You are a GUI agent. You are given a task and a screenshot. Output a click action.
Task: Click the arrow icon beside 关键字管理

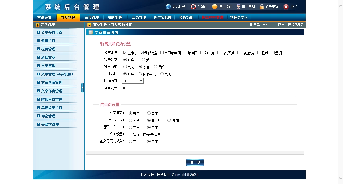(39, 124)
